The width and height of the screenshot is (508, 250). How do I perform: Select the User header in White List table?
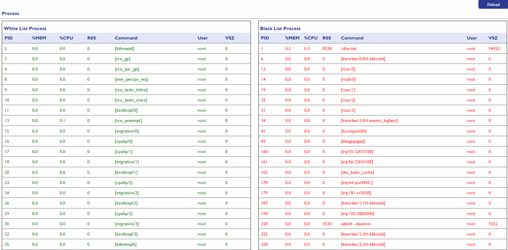[203, 38]
